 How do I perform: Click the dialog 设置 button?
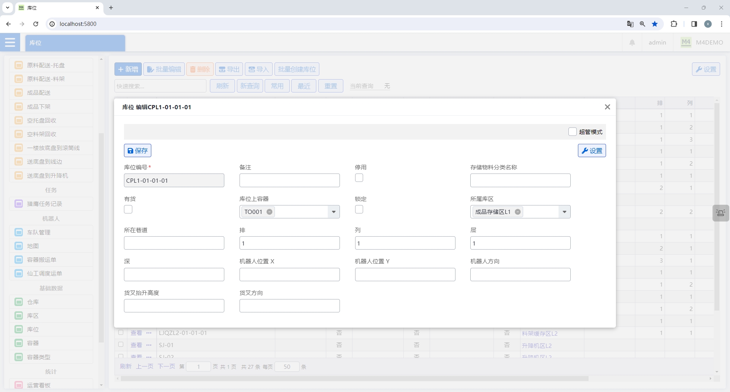(x=592, y=151)
